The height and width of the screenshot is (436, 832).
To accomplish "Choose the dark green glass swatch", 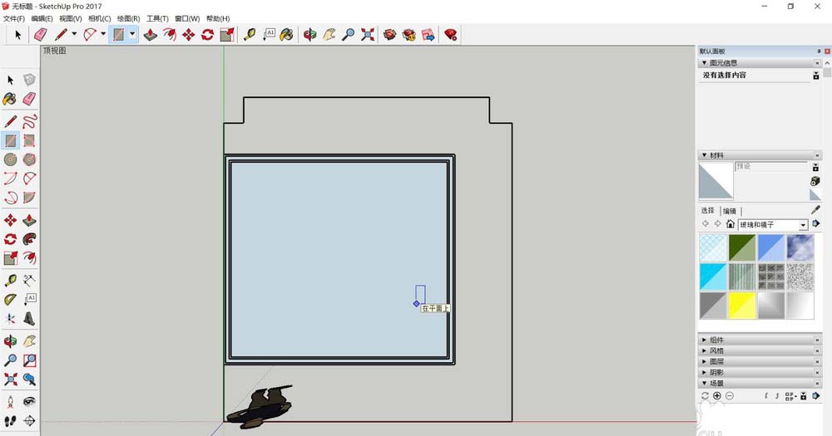I will click(x=742, y=248).
